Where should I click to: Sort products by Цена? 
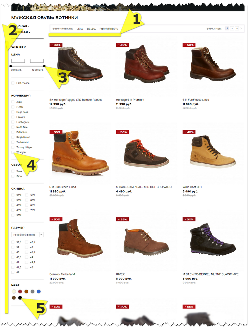80,29
